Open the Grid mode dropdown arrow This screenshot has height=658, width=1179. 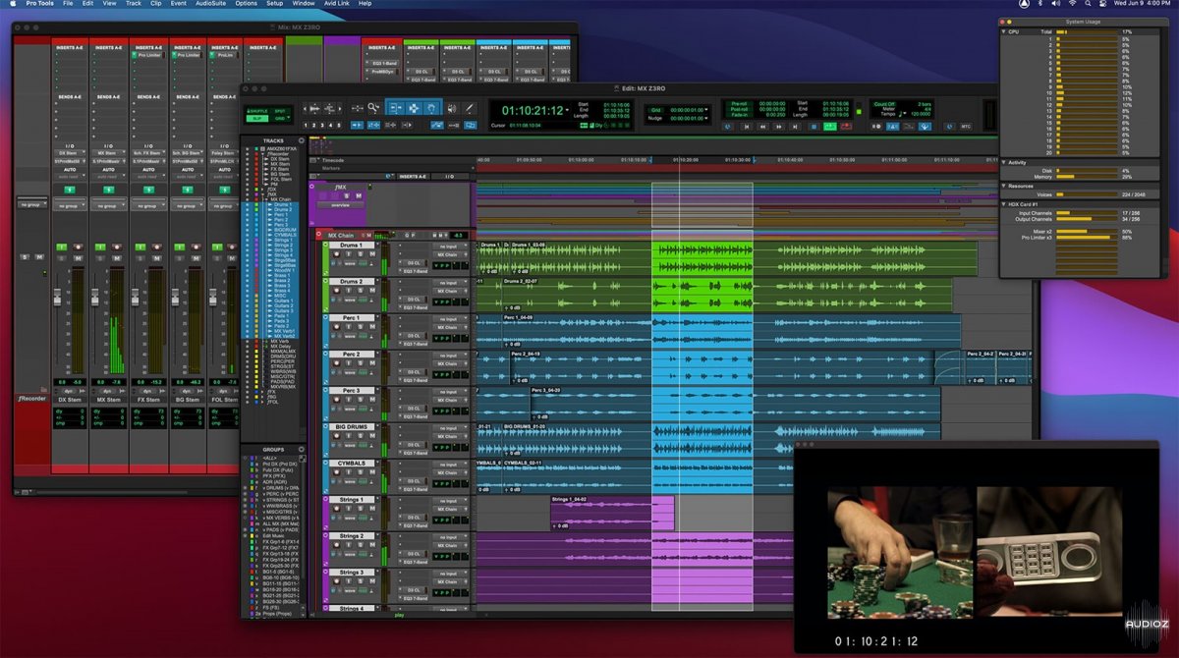click(290, 117)
